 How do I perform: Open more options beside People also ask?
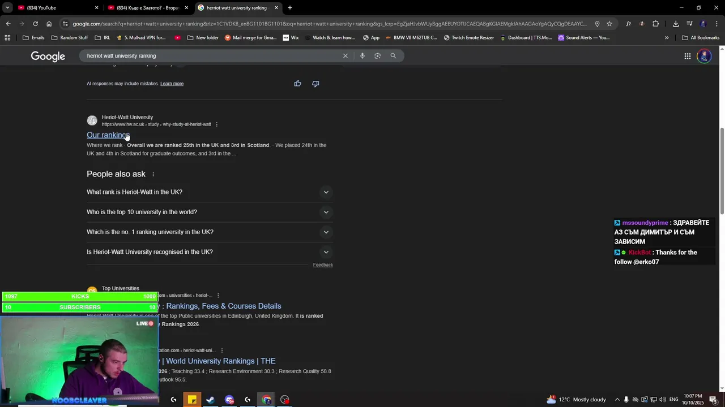click(x=153, y=174)
